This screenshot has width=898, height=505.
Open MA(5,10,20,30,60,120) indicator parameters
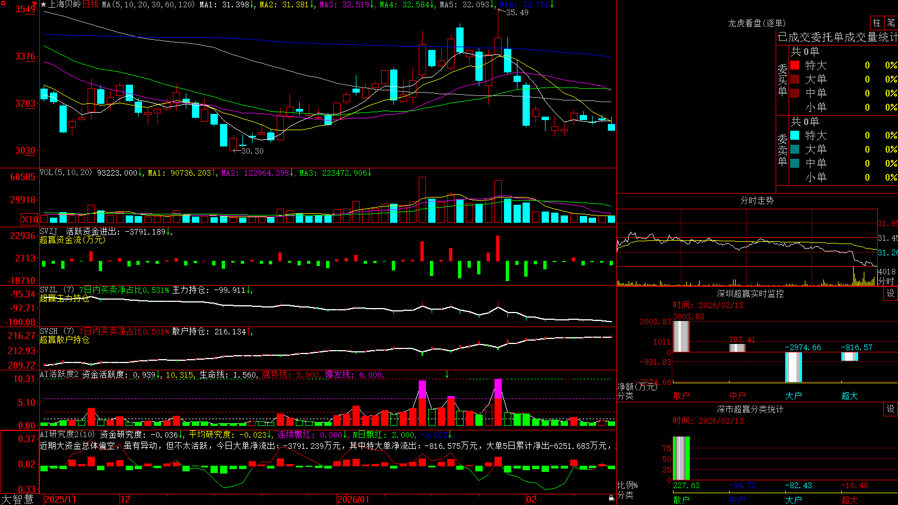[148, 4]
